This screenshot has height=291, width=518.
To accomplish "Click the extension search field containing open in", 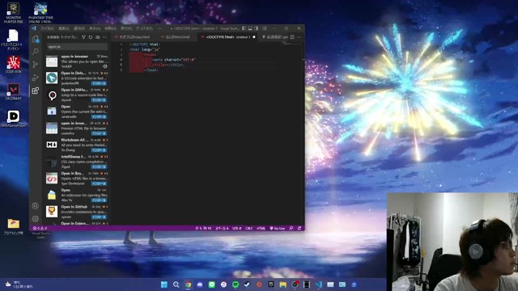I will point(77,47).
